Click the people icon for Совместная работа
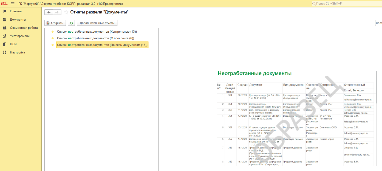The image size is (382, 171). (5, 28)
